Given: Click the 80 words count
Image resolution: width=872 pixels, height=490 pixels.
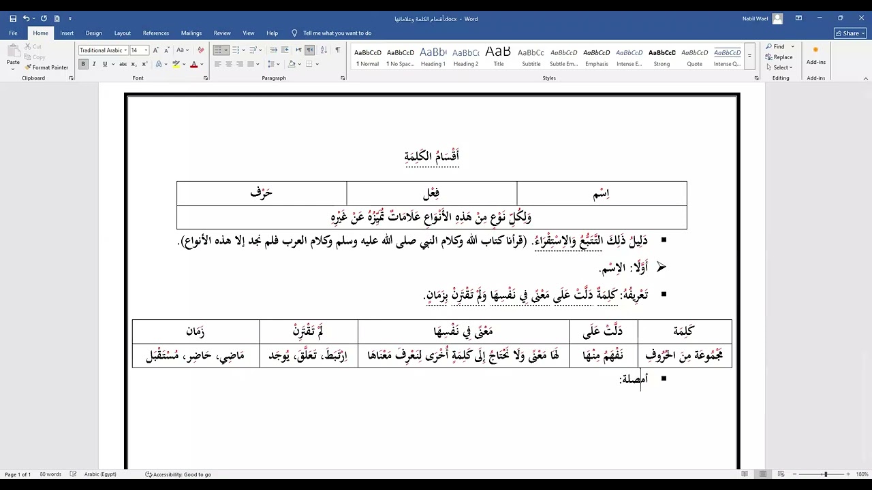Looking at the screenshot, I should [50, 474].
